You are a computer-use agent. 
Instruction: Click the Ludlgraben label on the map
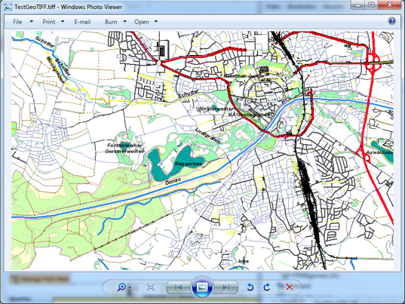tap(208, 136)
